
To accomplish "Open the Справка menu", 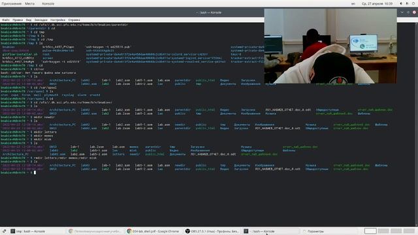I will click(74, 20).
